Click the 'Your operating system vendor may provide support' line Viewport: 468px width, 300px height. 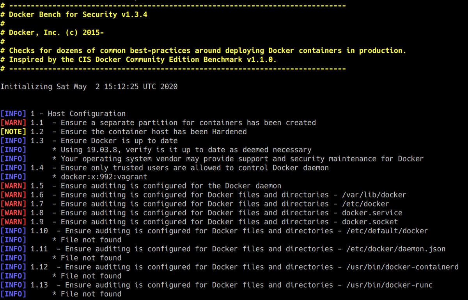(212, 159)
